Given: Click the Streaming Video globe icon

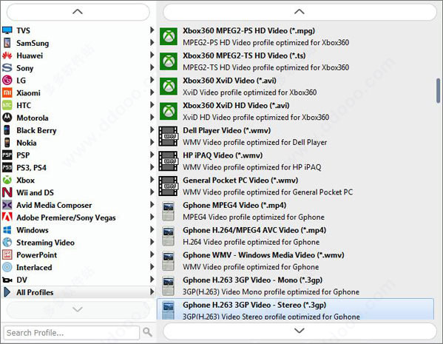Looking at the screenshot, I should click(7, 242).
